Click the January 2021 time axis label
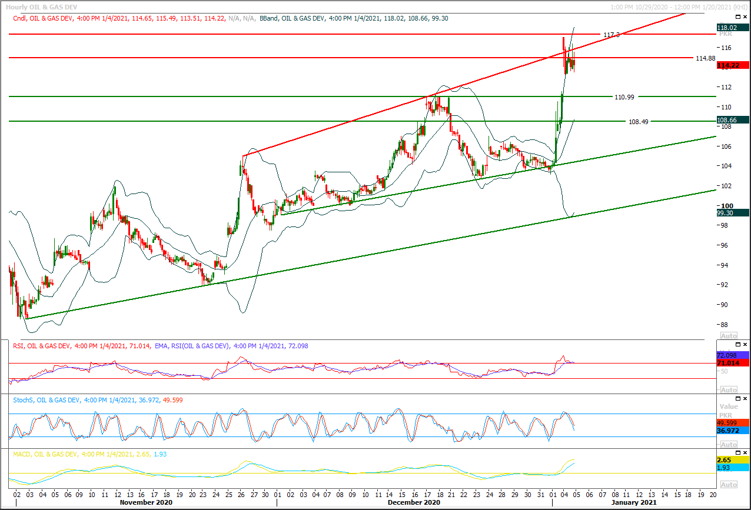 coord(633,503)
